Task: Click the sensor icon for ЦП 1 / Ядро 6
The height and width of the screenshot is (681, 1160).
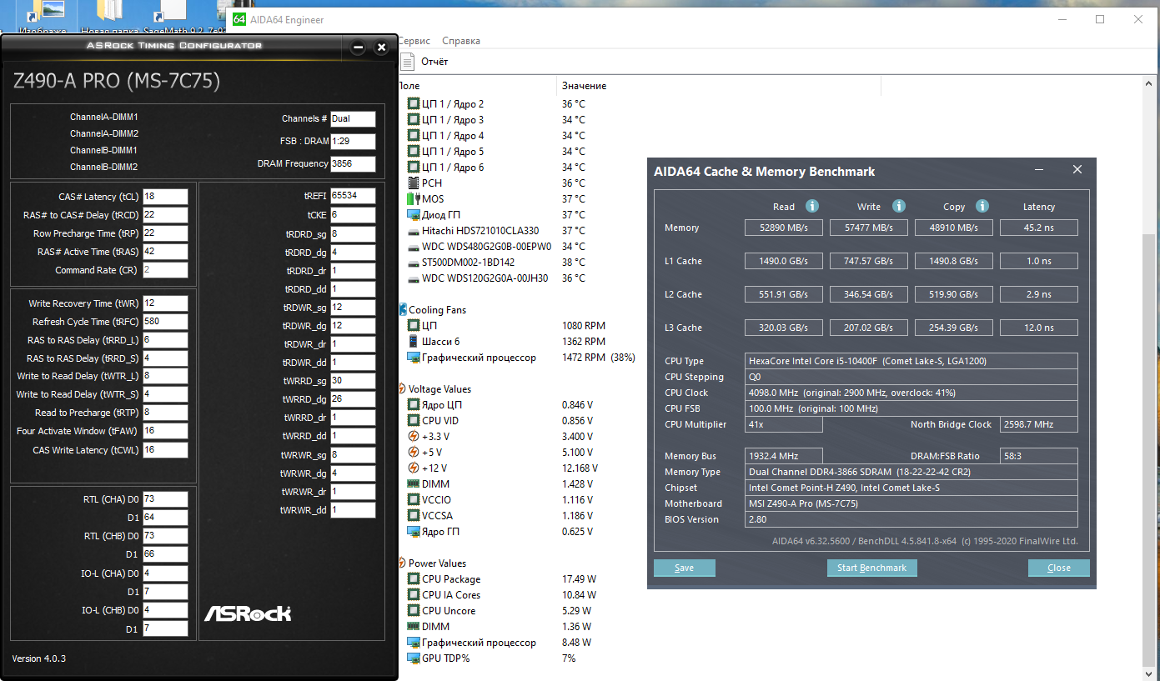Action: [x=414, y=168]
